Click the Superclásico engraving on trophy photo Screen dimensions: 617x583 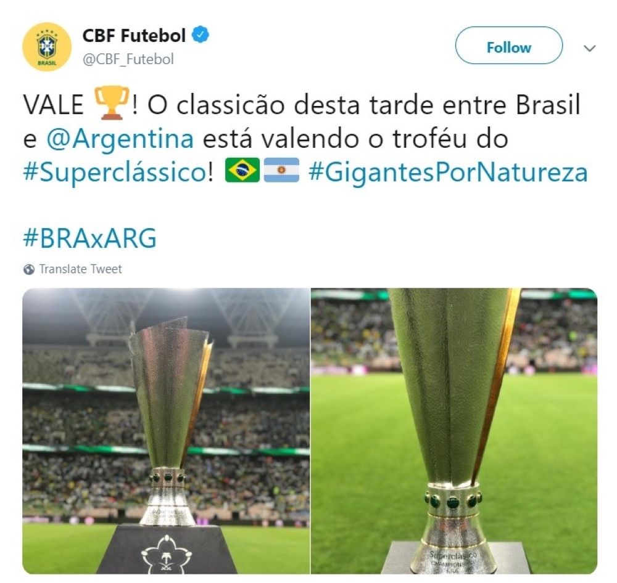[x=452, y=556]
